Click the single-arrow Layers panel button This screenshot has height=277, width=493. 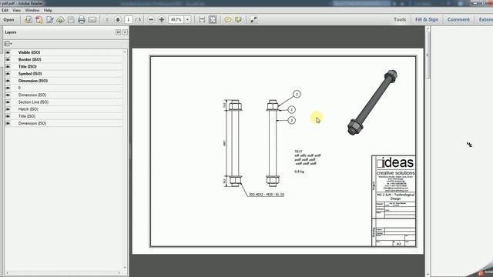point(125,32)
